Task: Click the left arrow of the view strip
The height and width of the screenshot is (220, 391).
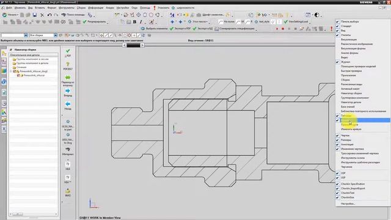Action: pos(125,45)
